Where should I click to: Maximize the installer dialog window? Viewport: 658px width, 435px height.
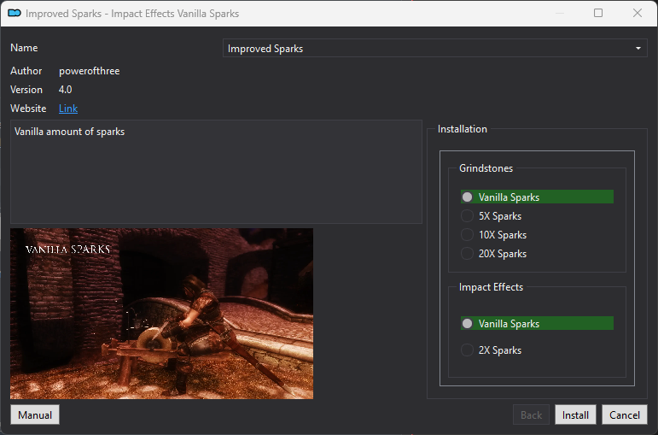[598, 14]
